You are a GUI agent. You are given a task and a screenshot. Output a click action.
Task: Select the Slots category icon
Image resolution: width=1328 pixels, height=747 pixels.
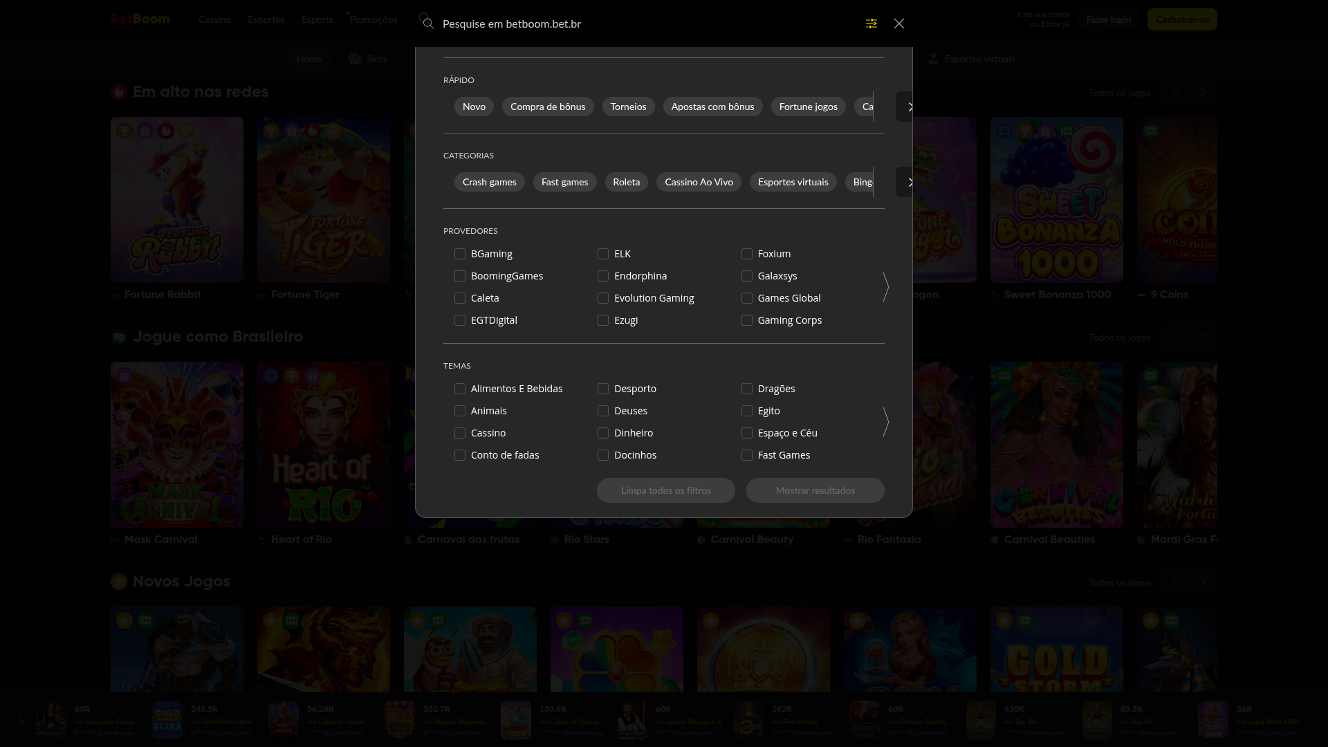tap(355, 59)
